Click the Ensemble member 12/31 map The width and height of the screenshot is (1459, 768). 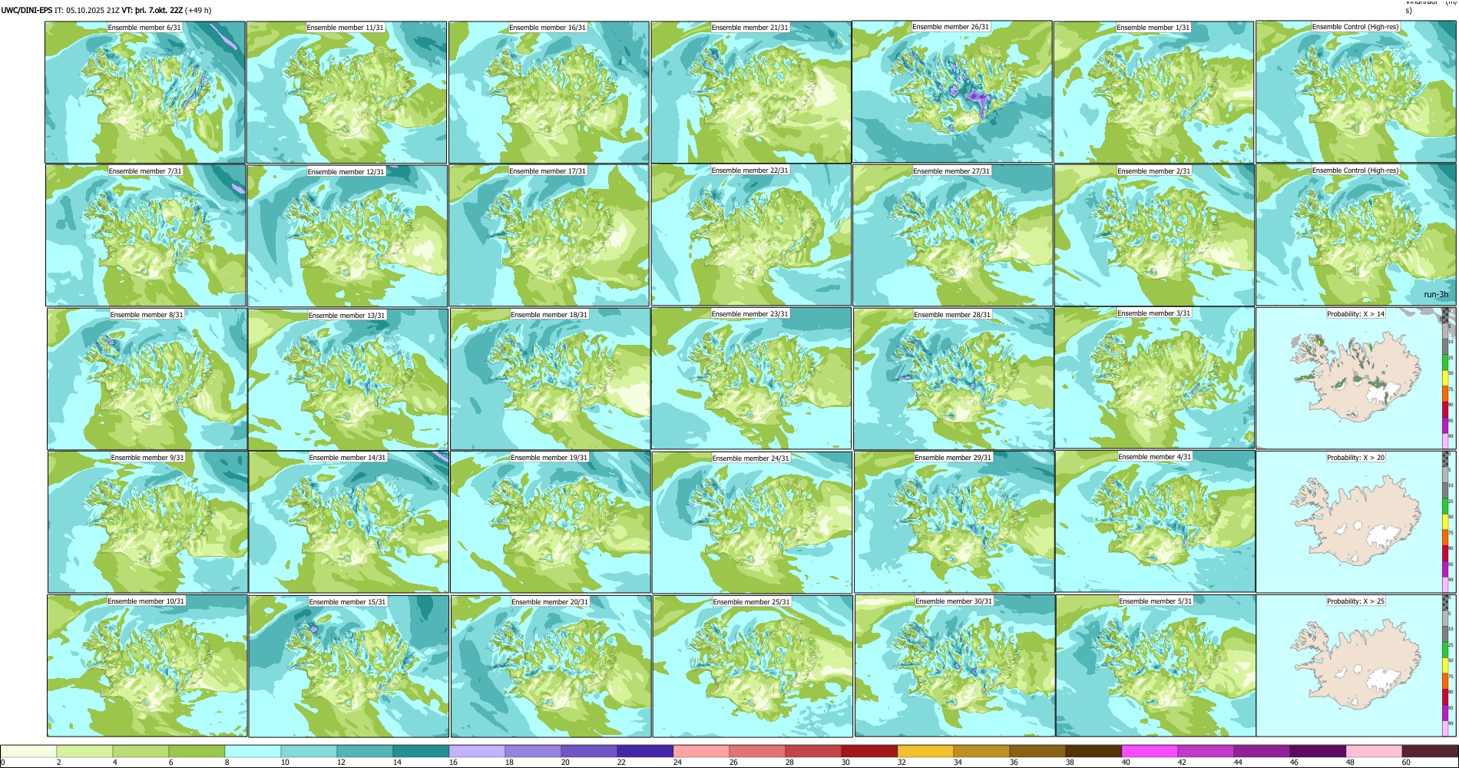(347, 236)
